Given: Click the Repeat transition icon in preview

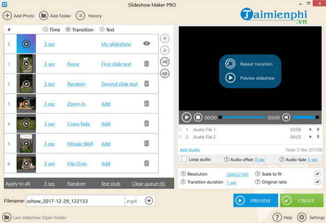Looking at the screenshot, I should coord(230,64).
